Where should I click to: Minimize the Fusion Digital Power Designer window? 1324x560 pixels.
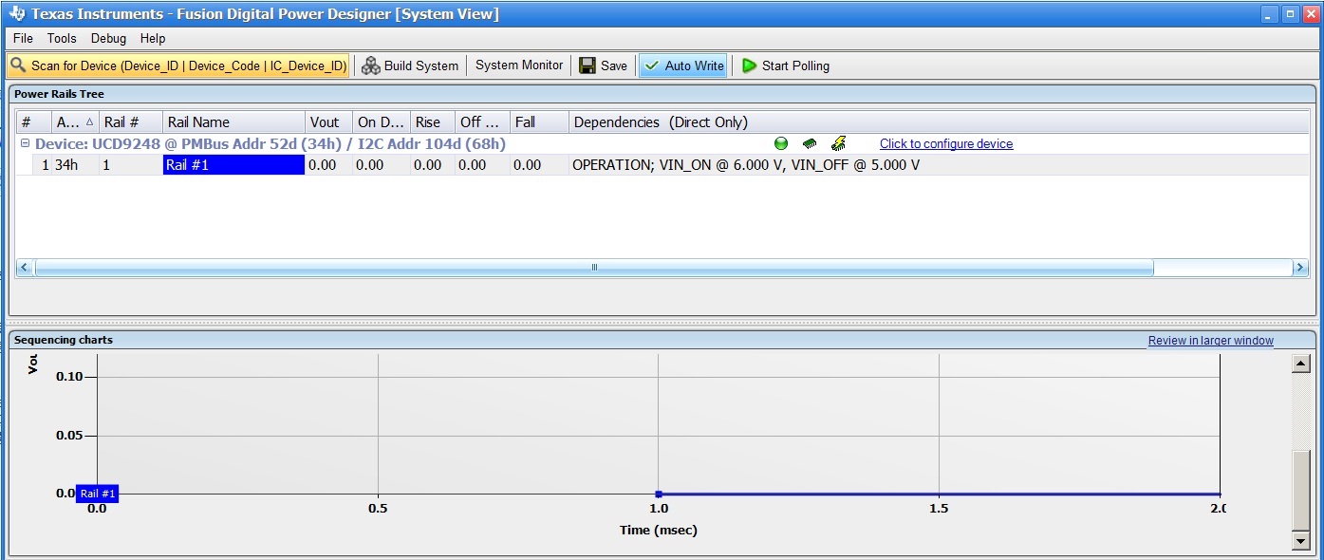(1270, 14)
